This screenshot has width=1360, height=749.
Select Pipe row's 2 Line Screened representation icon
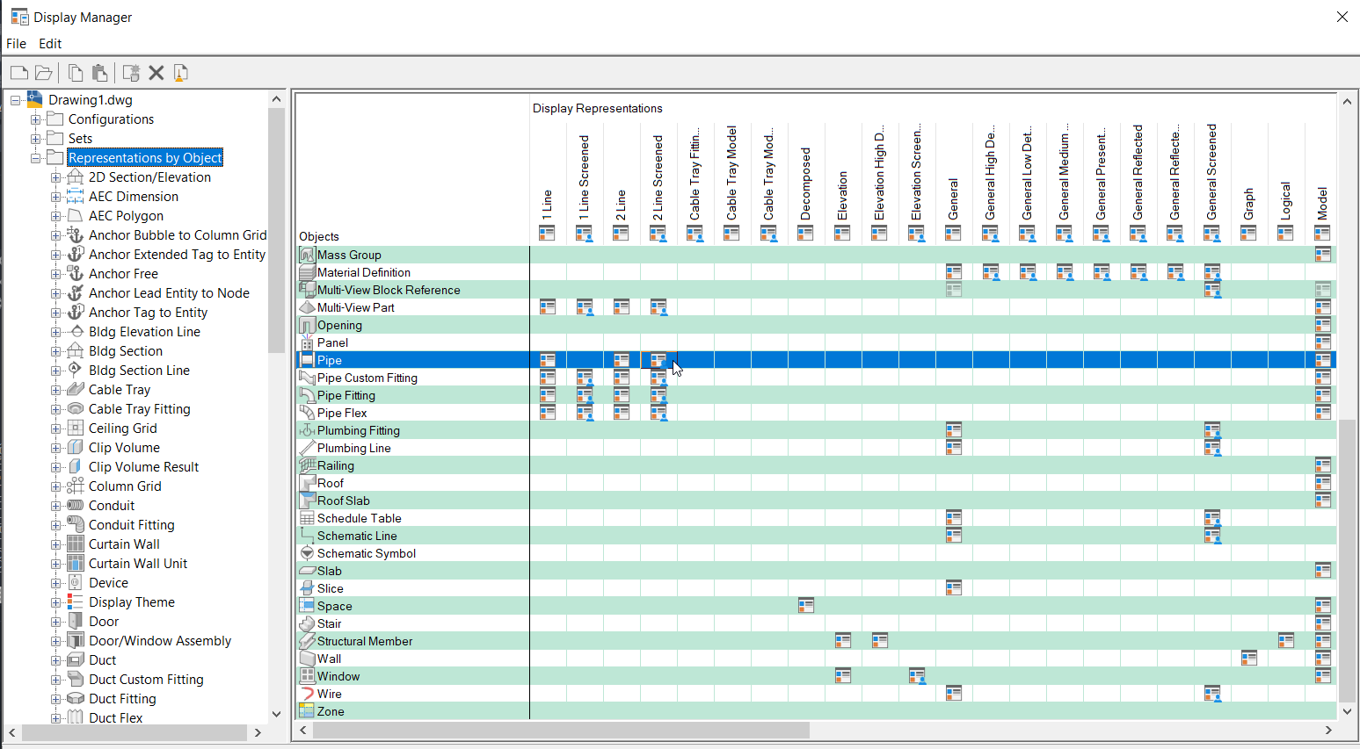658,360
